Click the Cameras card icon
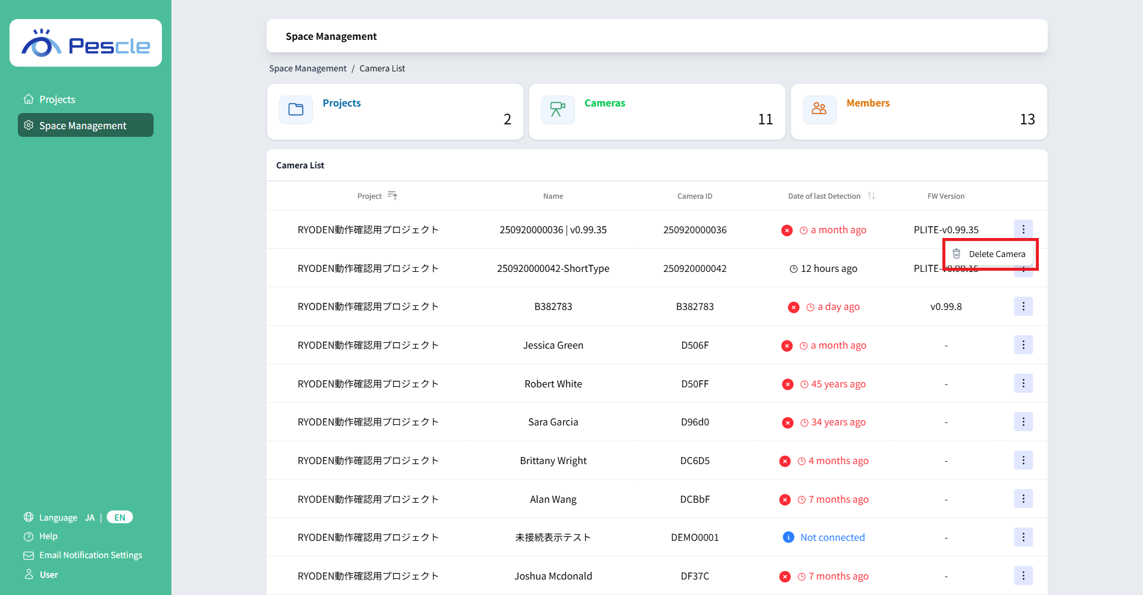 (558, 109)
